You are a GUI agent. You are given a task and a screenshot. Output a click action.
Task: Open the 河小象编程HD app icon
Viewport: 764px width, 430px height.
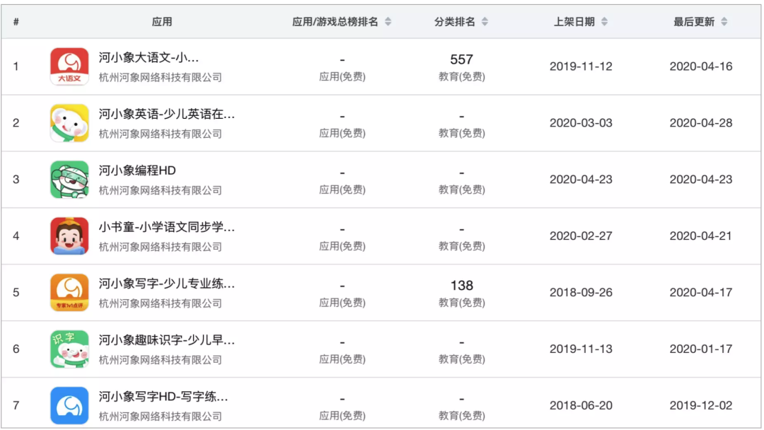click(69, 179)
